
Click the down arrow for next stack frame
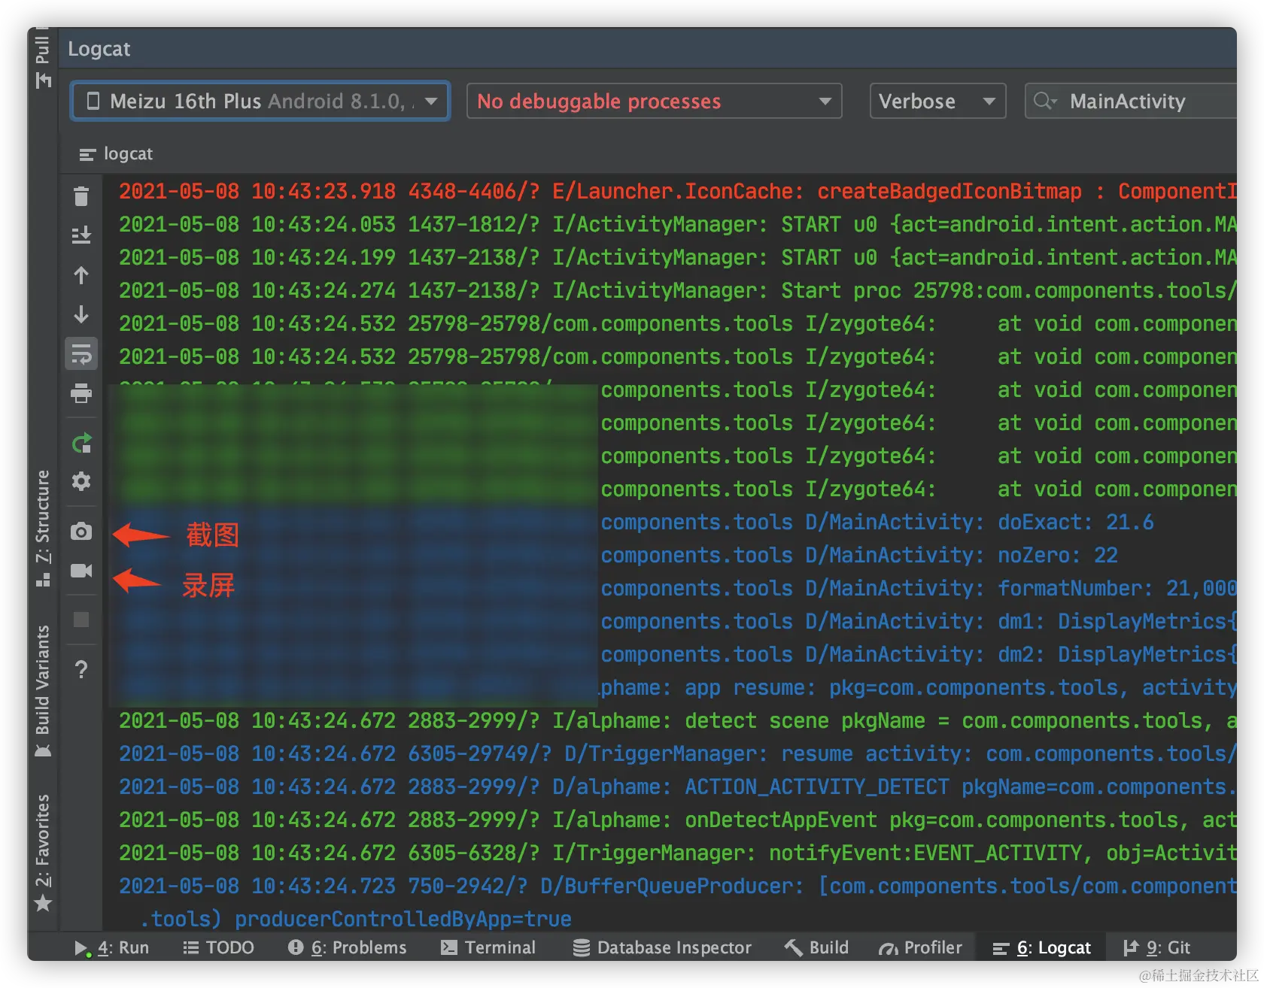[x=81, y=314]
